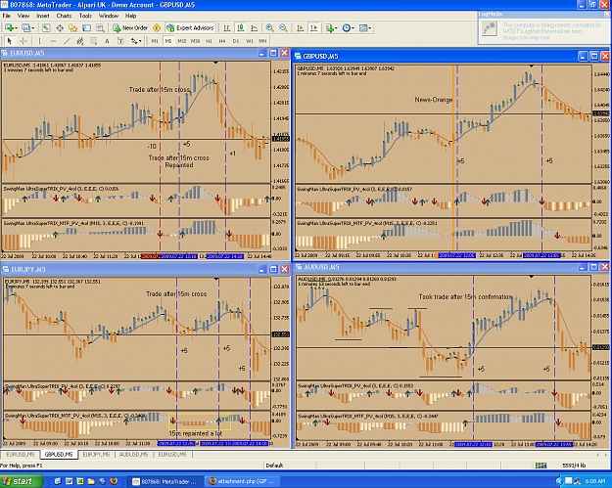Toggle chart shift from right border
This screenshot has height=488, width=612.
[313, 27]
